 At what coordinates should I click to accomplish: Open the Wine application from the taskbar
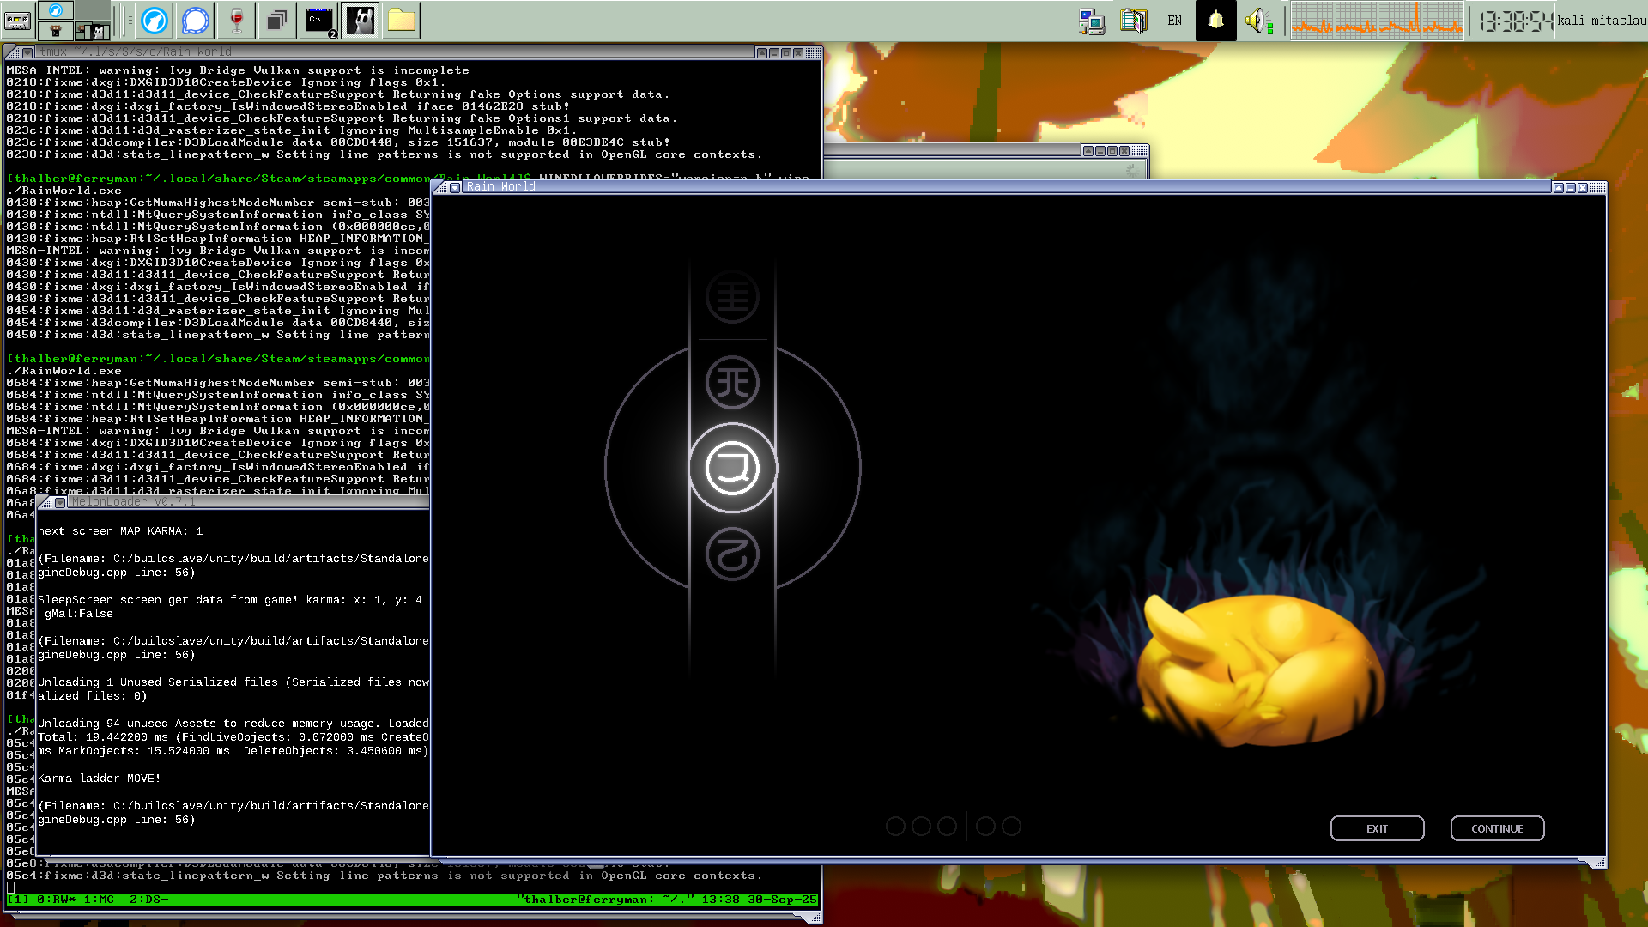235,21
